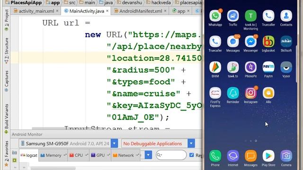
Task: Open the Contacts app
Action: (286, 16)
